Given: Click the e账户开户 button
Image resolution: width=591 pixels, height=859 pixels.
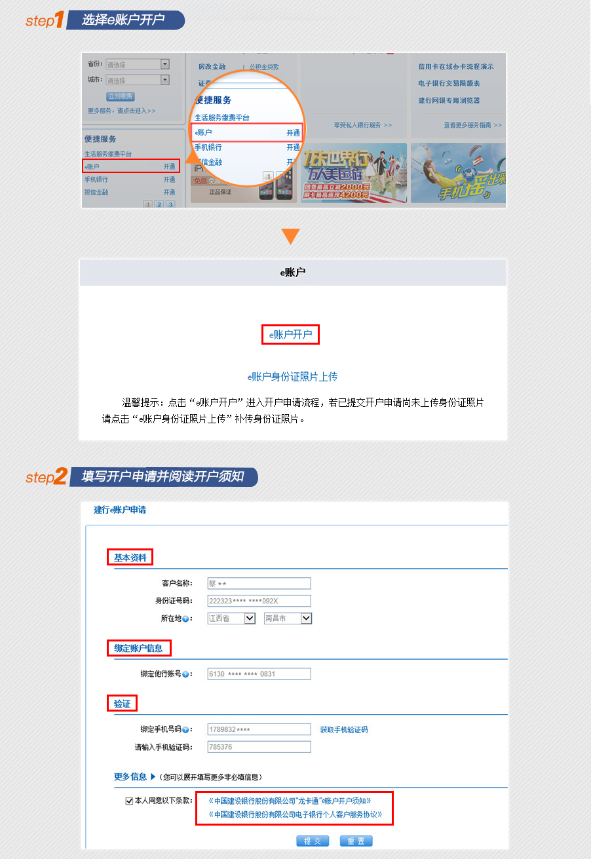Looking at the screenshot, I should point(290,334).
